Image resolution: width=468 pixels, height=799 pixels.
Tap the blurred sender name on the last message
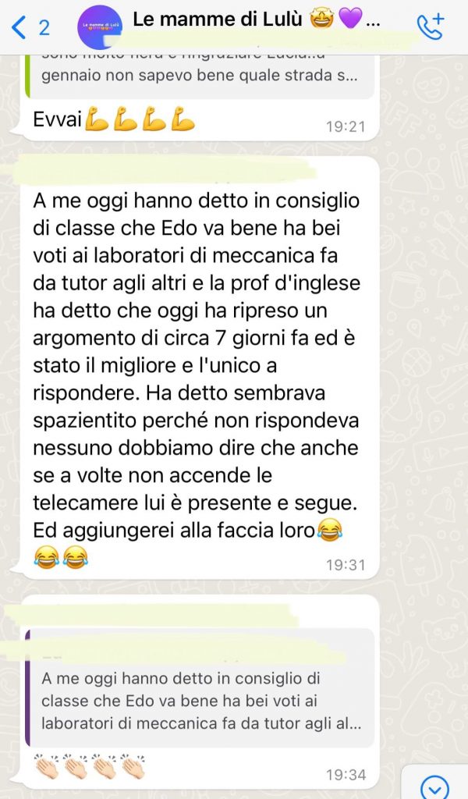pos(153,615)
